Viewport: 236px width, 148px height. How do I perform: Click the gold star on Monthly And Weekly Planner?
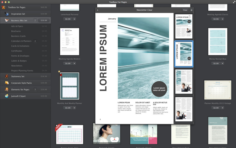[x=59, y=71]
